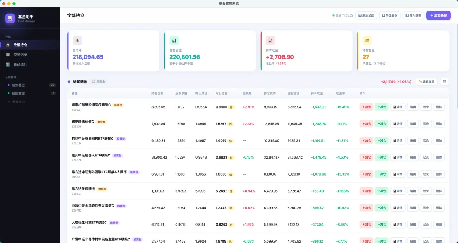Click 删除 for 招商中证香港科技ETF联接C

point(439,140)
